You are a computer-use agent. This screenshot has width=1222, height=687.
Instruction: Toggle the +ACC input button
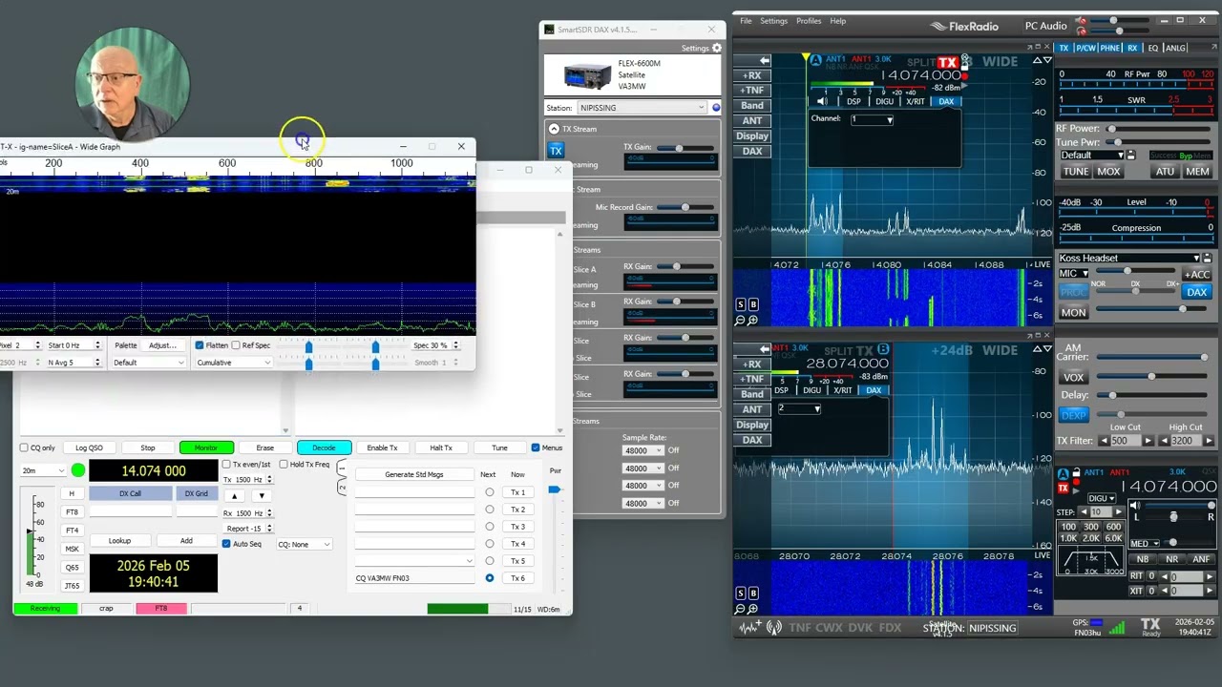pos(1196,275)
